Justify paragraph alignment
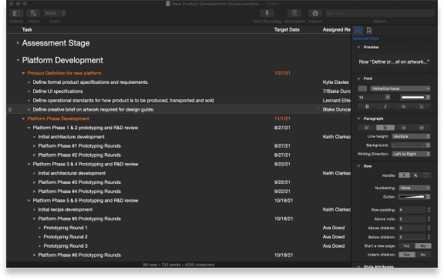This screenshot has height=280, width=444. coord(422,128)
